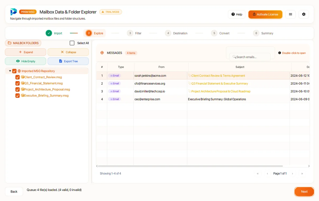Screen dimensions: 319x201
Task: Select subject Executive Briefing Summary: Global Operations
Action: (217, 99)
